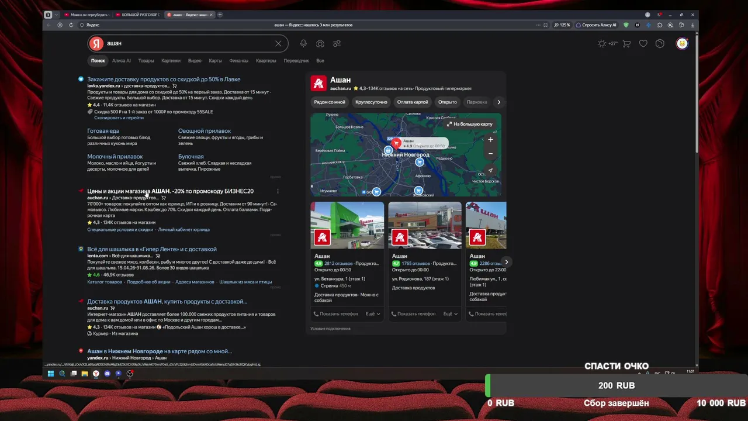
Task: Show more filter chips with right arrow
Action: tap(498, 102)
